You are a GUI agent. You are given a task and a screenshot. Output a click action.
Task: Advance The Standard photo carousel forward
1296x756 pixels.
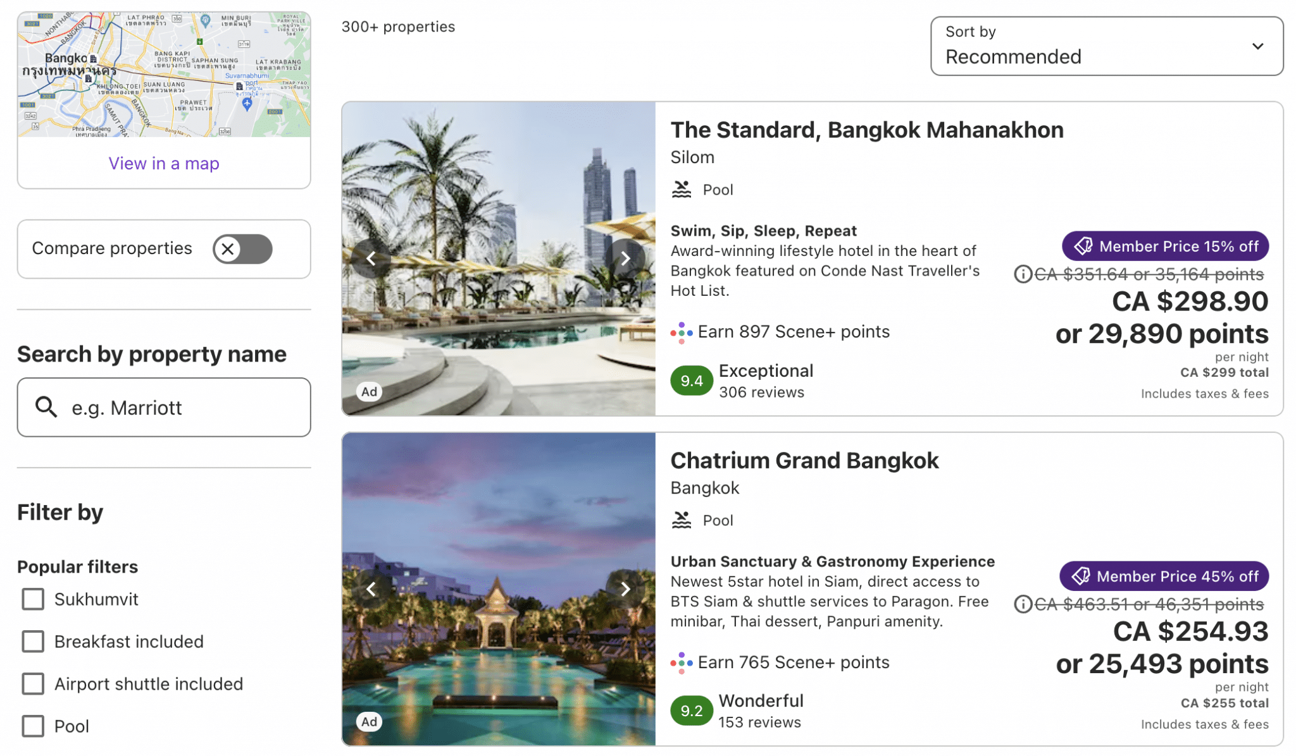click(x=625, y=258)
